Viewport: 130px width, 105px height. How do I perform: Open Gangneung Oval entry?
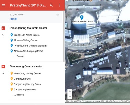(x=22, y=79)
